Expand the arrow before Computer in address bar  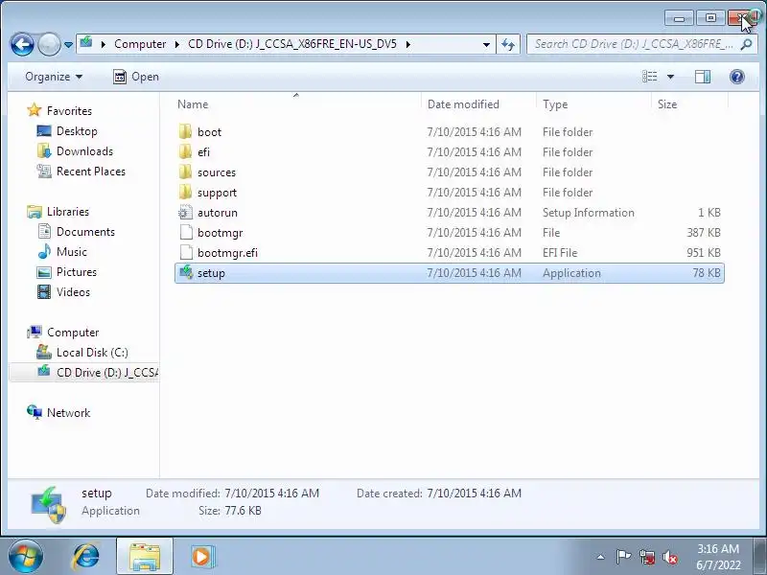pyautogui.click(x=104, y=44)
